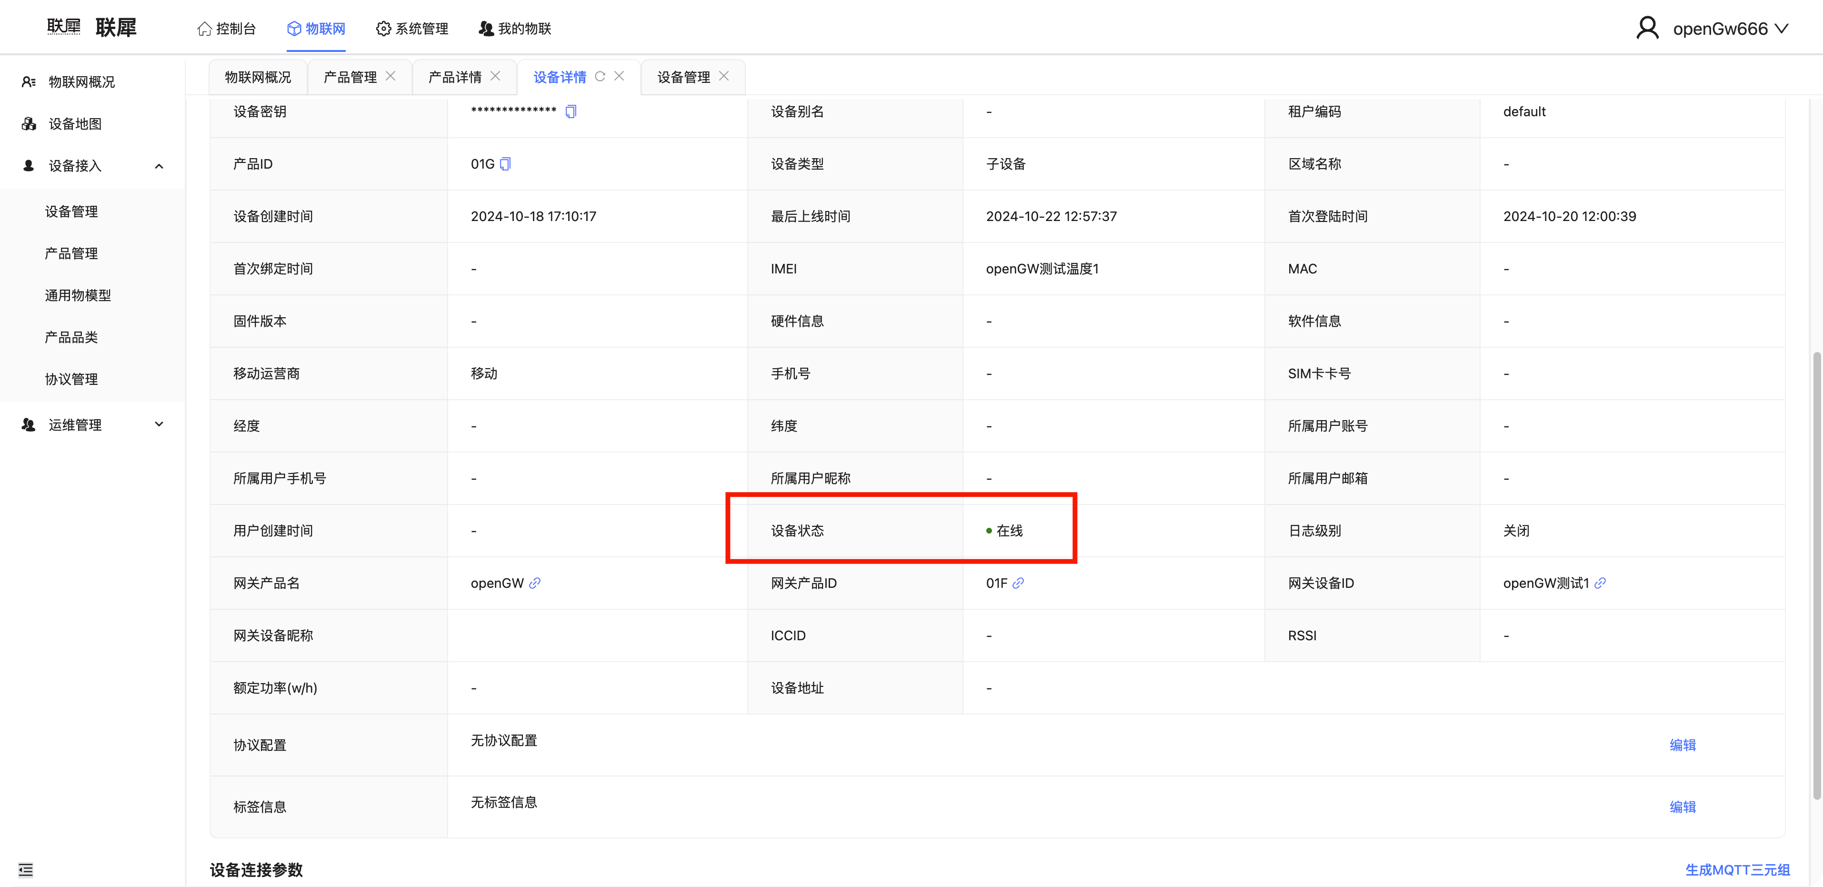
Task: Click the user avatar icon
Action: [x=1647, y=28]
